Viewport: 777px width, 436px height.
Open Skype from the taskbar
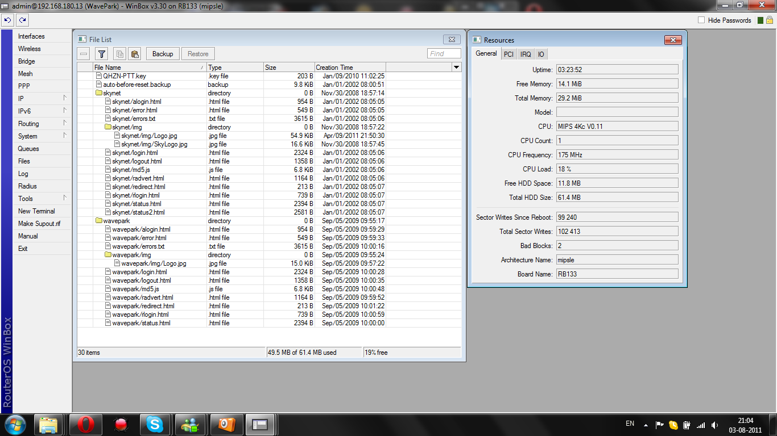(x=155, y=424)
